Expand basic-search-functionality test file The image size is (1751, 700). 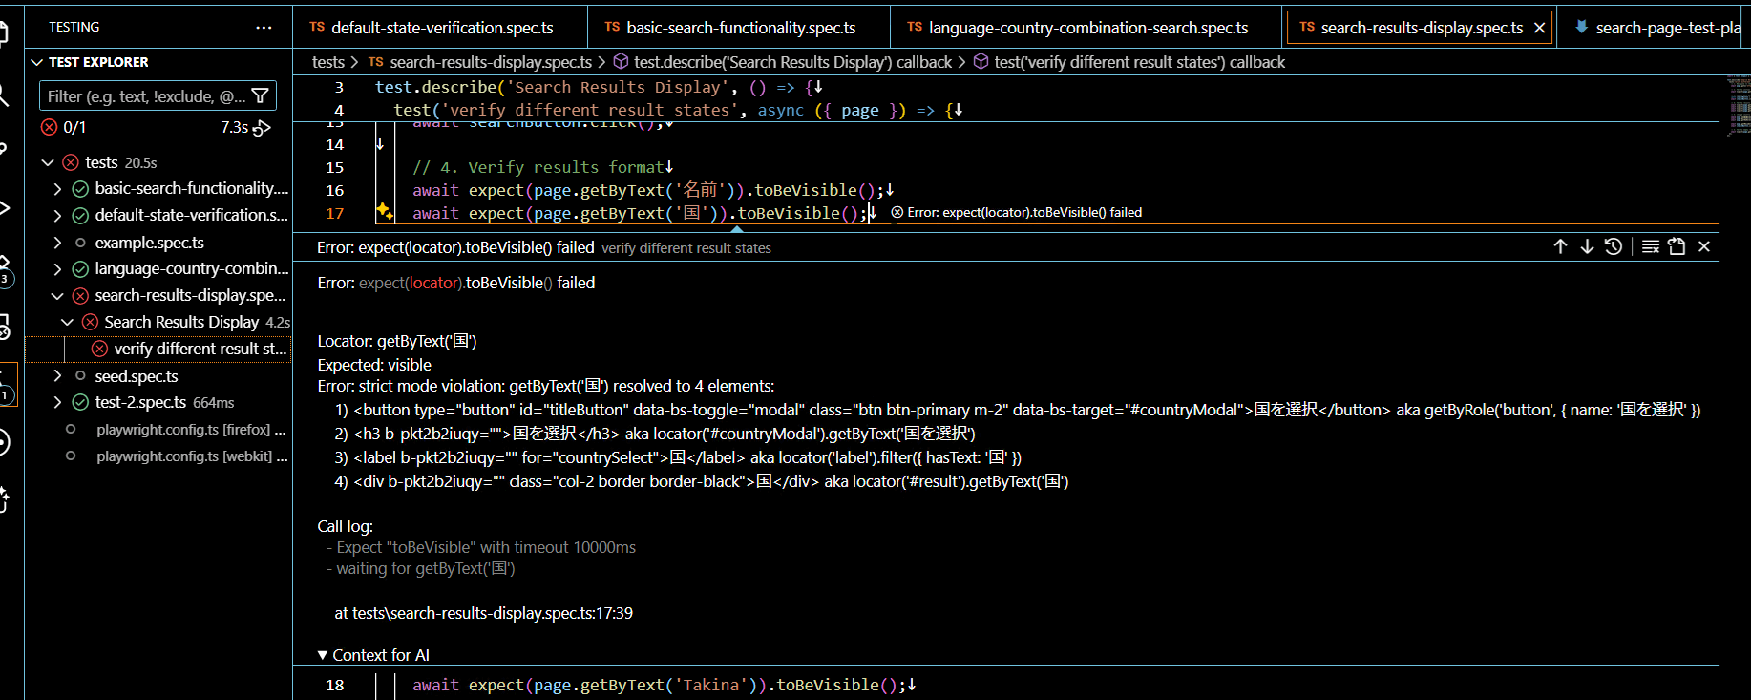(57, 189)
